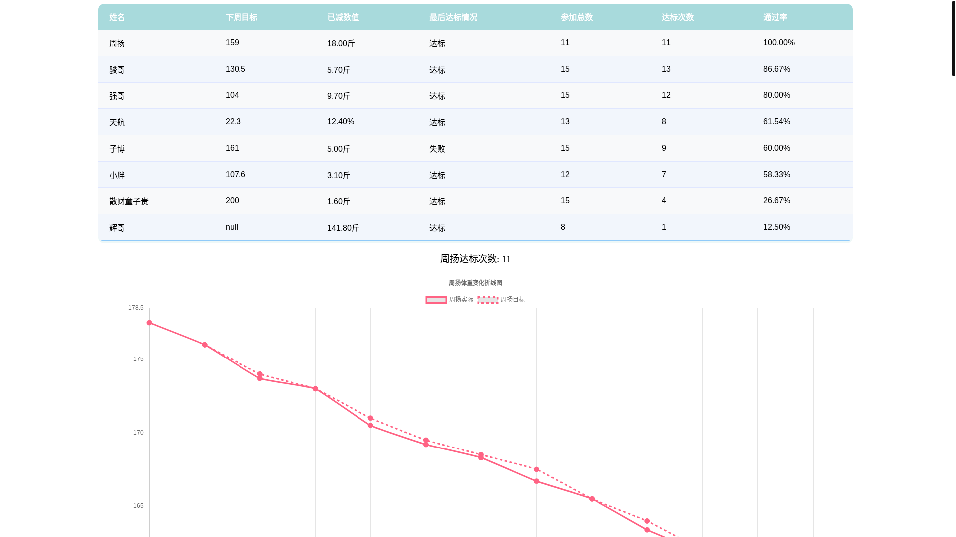Click 强哥's reduced value 9.70斤
This screenshot has height=537, width=956.
(x=339, y=96)
